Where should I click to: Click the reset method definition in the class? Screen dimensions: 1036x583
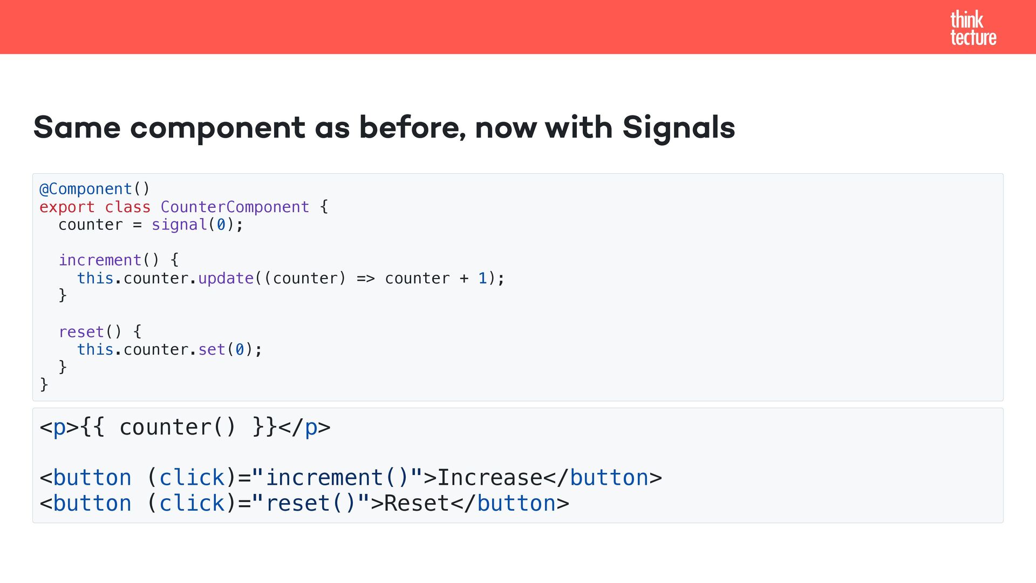(x=81, y=331)
